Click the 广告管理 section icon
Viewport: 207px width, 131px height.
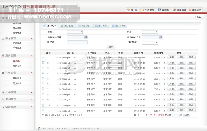coord(3,92)
